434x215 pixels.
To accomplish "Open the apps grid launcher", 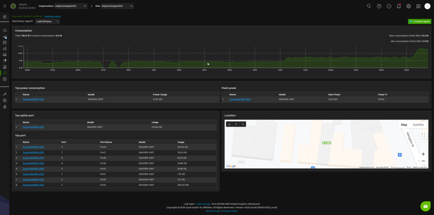I will point(418,6).
